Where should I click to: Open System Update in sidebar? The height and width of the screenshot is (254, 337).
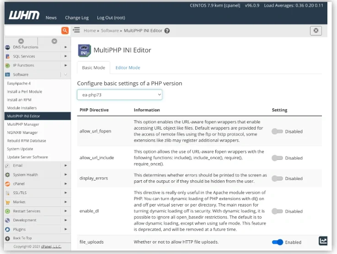[20, 149]
